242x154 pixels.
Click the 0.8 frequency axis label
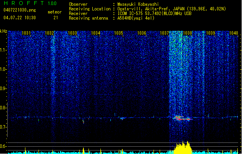coord(3,108)
